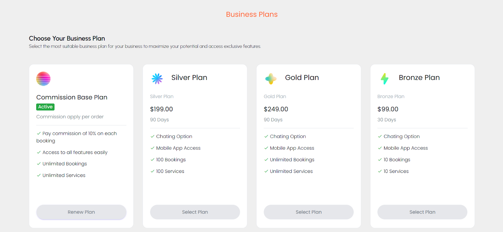Click checkmark beside Silver Plan Chating Option
Screen dimensions: 503x232
click(152, 136)
